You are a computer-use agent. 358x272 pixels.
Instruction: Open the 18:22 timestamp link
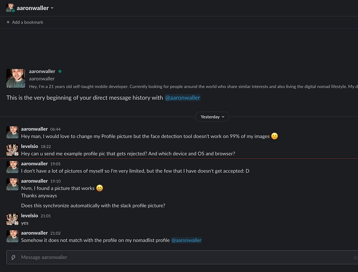click(x=46, y=147)
